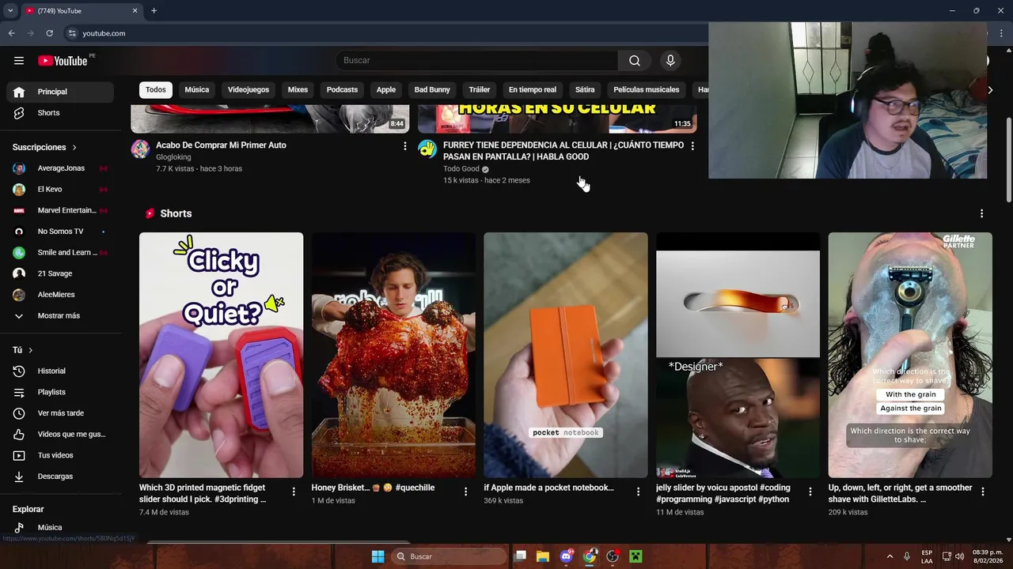
Task: Open Windows Start menu
Action: point(378,556)
